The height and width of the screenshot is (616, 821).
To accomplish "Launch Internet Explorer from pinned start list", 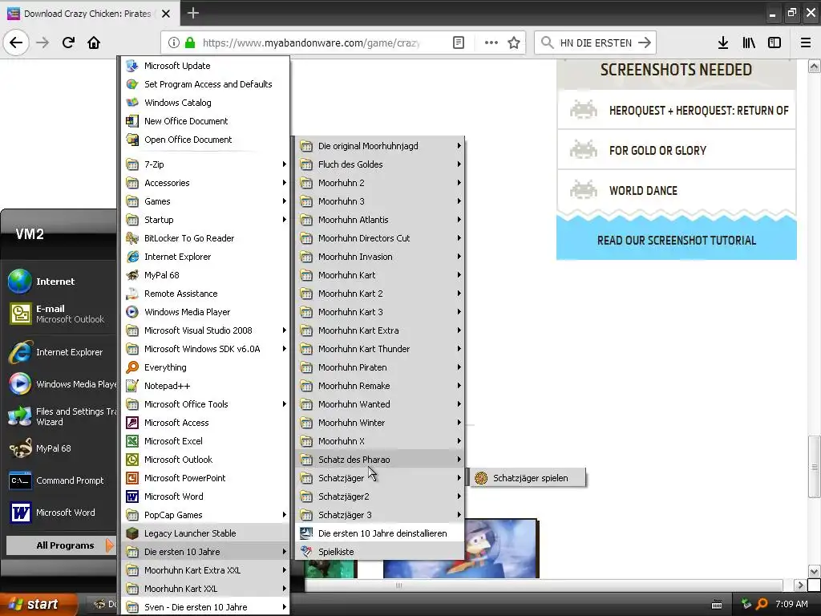I will [61, 352].
